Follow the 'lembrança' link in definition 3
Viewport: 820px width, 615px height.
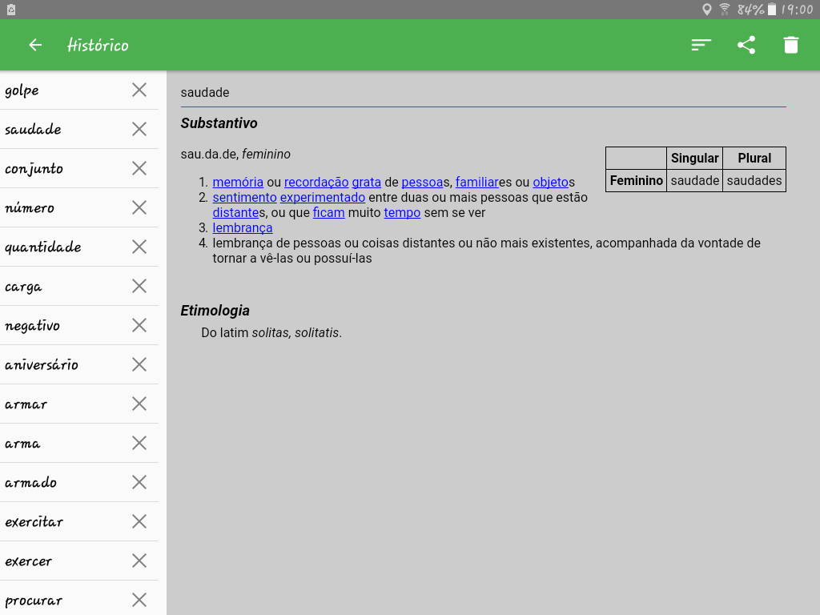coord(243,227)
